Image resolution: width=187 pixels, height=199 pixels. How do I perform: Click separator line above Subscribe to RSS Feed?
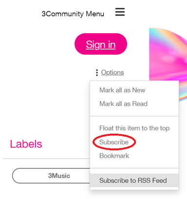pos(134,168)
